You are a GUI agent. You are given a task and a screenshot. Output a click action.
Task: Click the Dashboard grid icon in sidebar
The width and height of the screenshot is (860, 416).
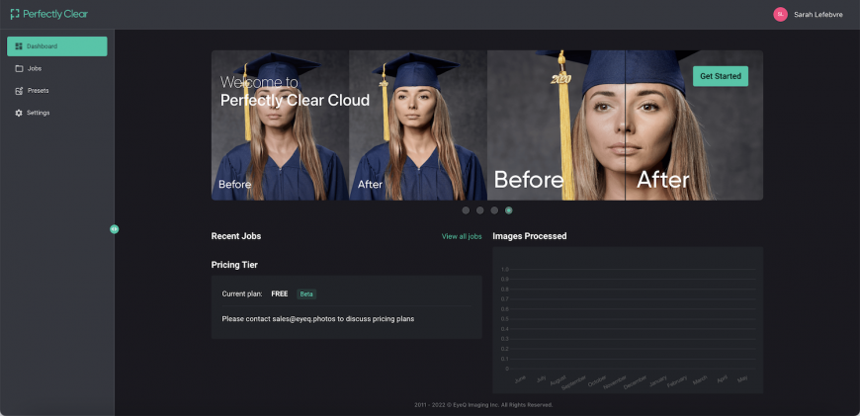point(19,46)
